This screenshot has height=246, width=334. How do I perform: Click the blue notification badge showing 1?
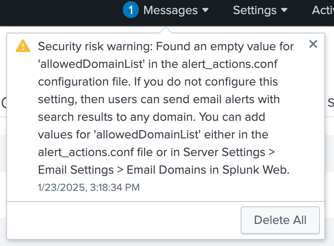click(131, 10)
